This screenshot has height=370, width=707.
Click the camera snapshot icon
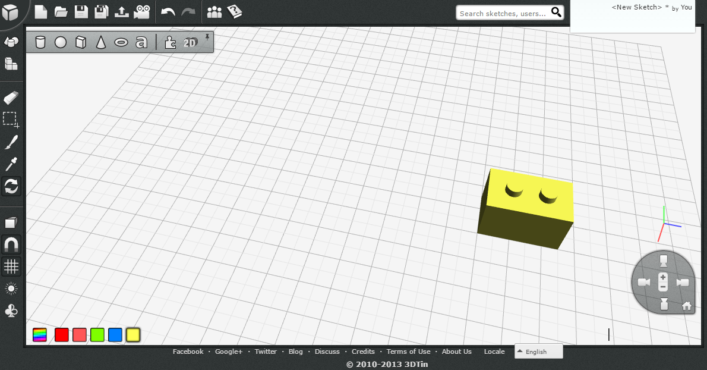point(142,12)
